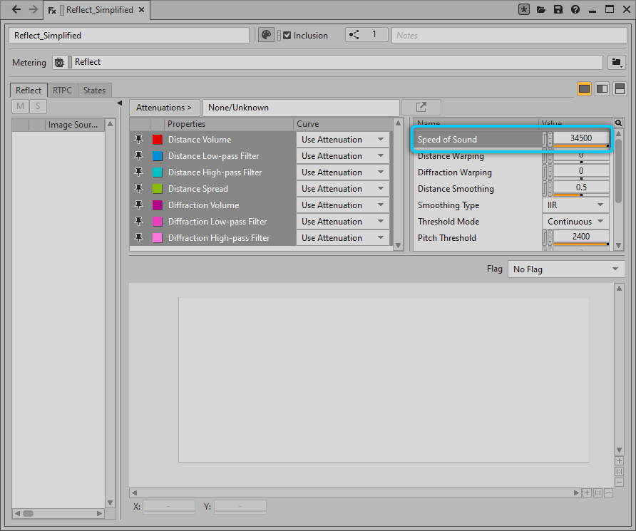The height and width of the screenshot is (531, 636).
Task: Click the Notes input field
Action: [508, 35]
